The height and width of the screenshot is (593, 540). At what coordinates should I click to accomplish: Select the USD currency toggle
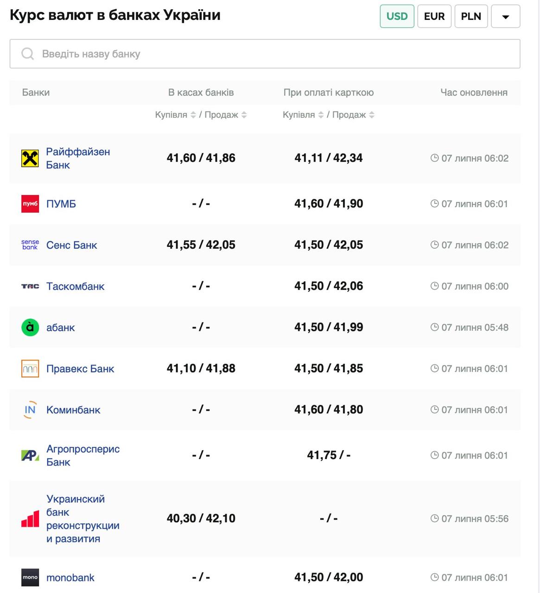pos(397,16)
